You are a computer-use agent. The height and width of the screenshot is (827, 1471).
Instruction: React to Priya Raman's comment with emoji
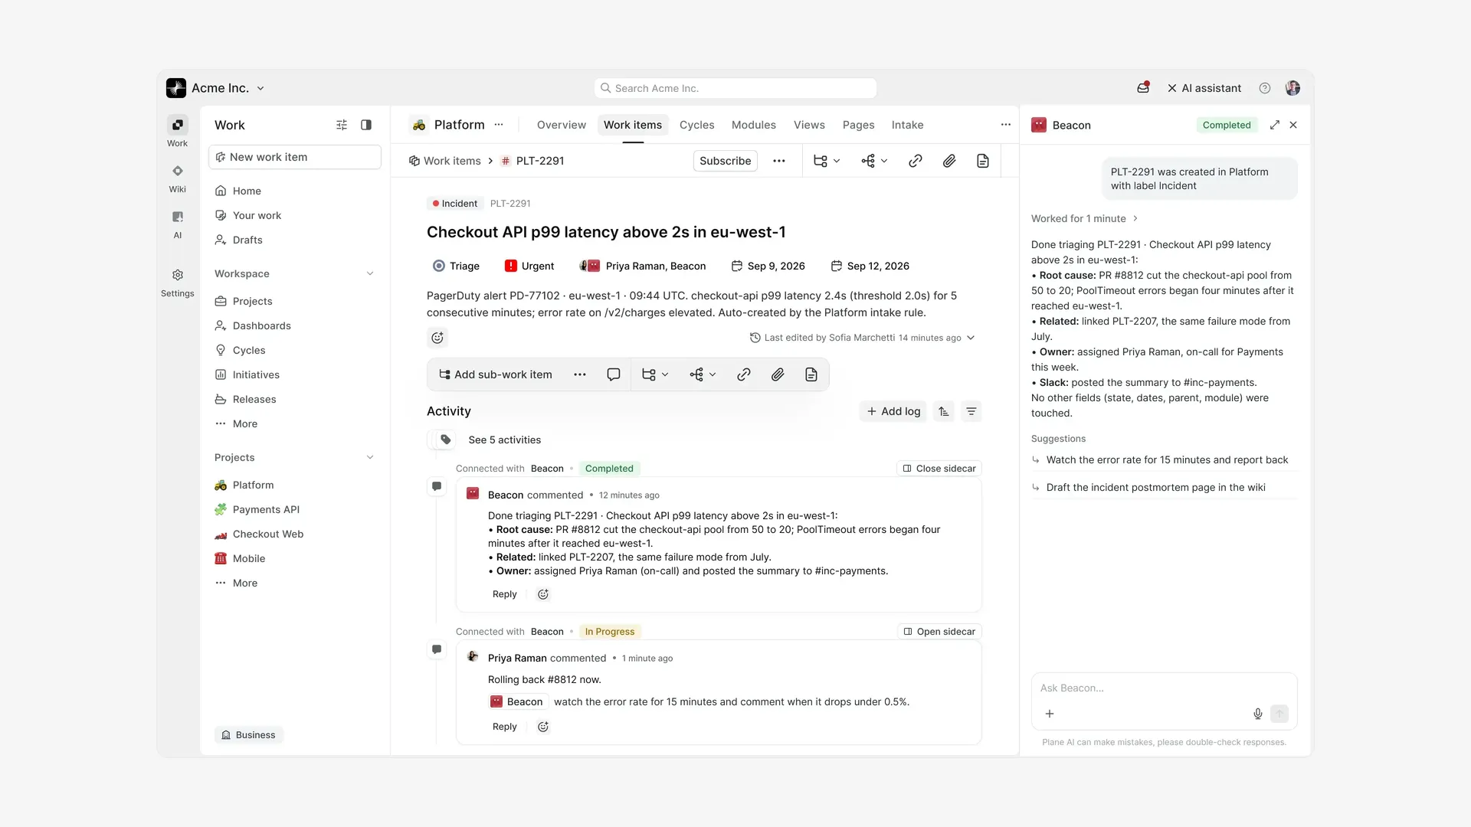point(543,727)
